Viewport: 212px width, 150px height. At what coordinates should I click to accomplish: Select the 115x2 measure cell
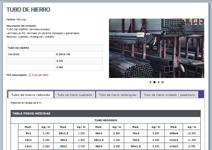(x=174, y=146)
